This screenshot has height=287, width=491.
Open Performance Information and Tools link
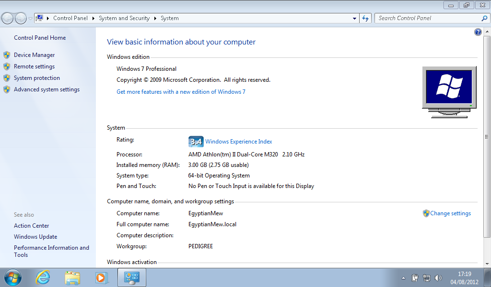click(x=51, y=251)
